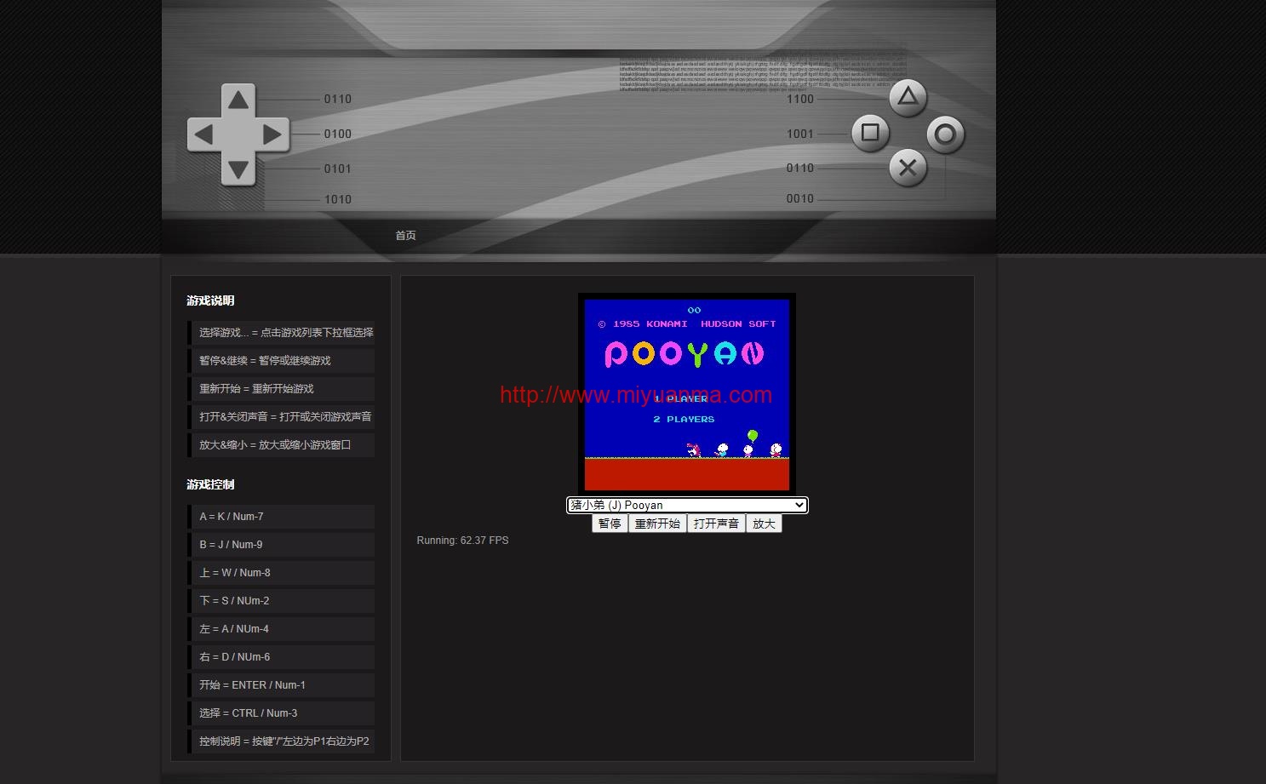Click the triangle gamepad button
The height and width of the screenshot is (784, 1266).
(x=908, y=98)
